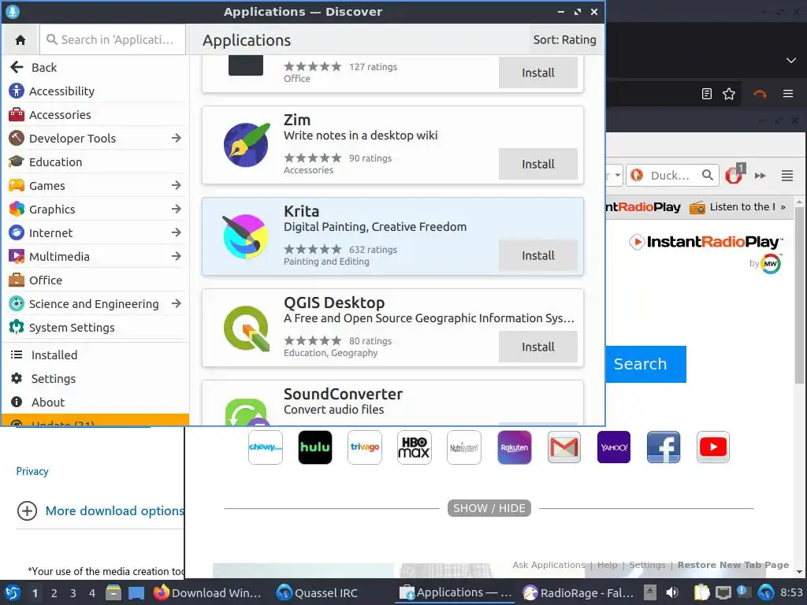The image size is (807, 605).
Task: Switch to Download Win... Firefox taskbar window
Action: pyautogui.click(x=208, y=593)
